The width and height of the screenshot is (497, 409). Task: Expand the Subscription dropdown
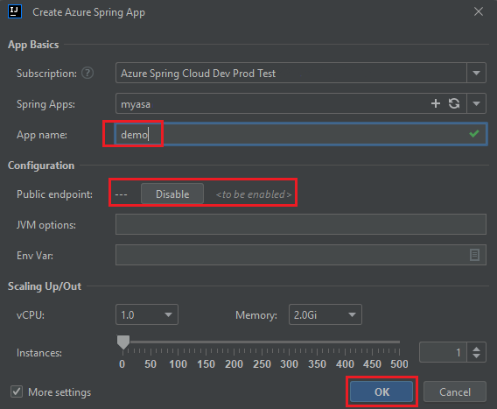click(476, 73)
